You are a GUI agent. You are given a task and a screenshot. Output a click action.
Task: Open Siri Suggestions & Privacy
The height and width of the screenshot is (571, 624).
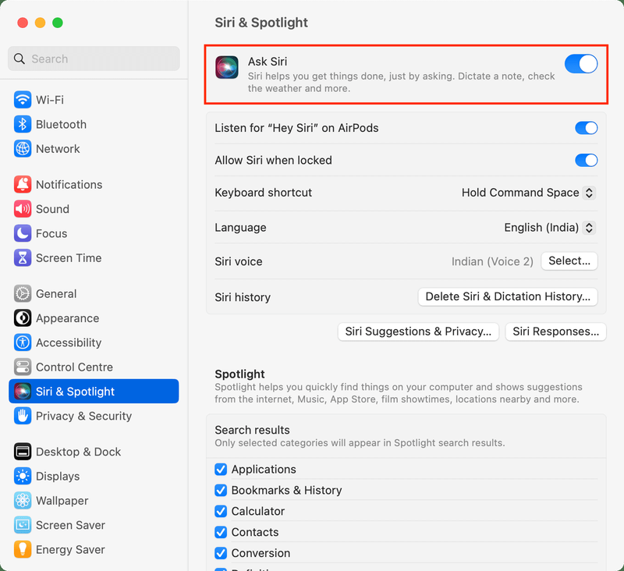(418, 332)
